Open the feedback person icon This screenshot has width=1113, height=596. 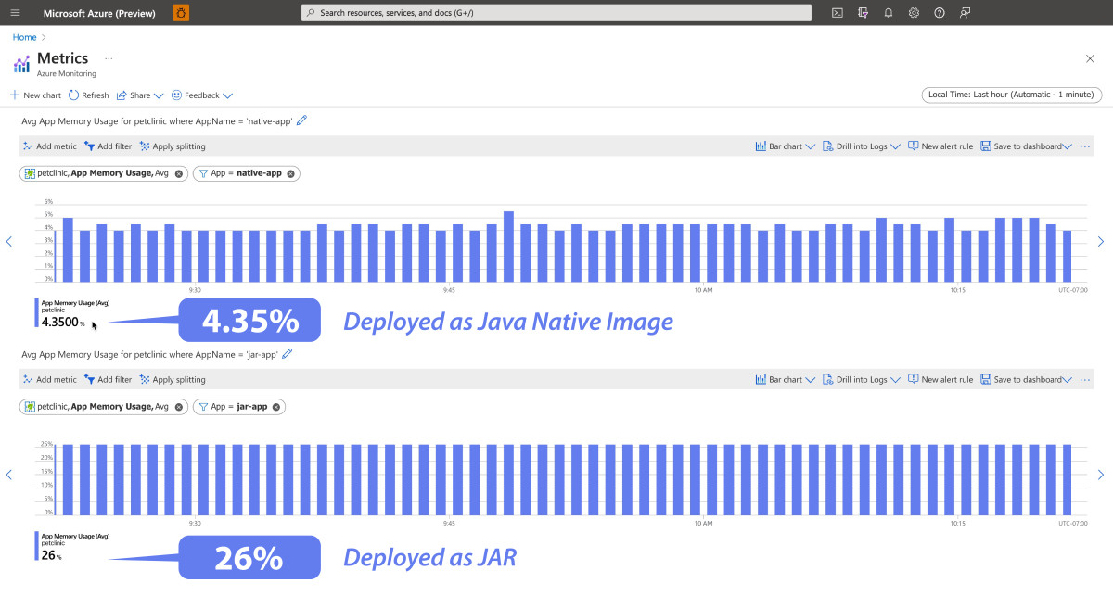click(x=965, y=12)
